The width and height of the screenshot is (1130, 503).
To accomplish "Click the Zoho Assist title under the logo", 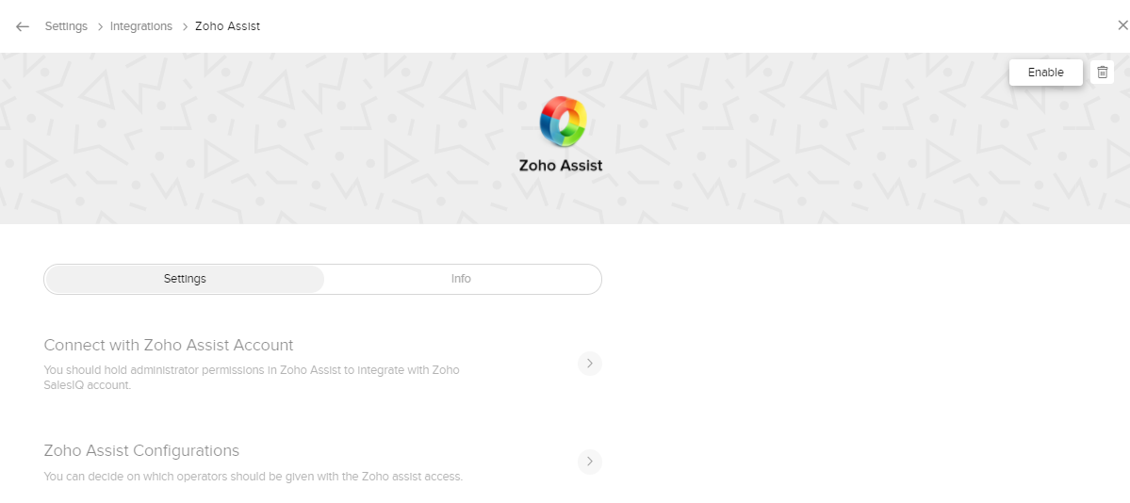I will pos(561,166).
